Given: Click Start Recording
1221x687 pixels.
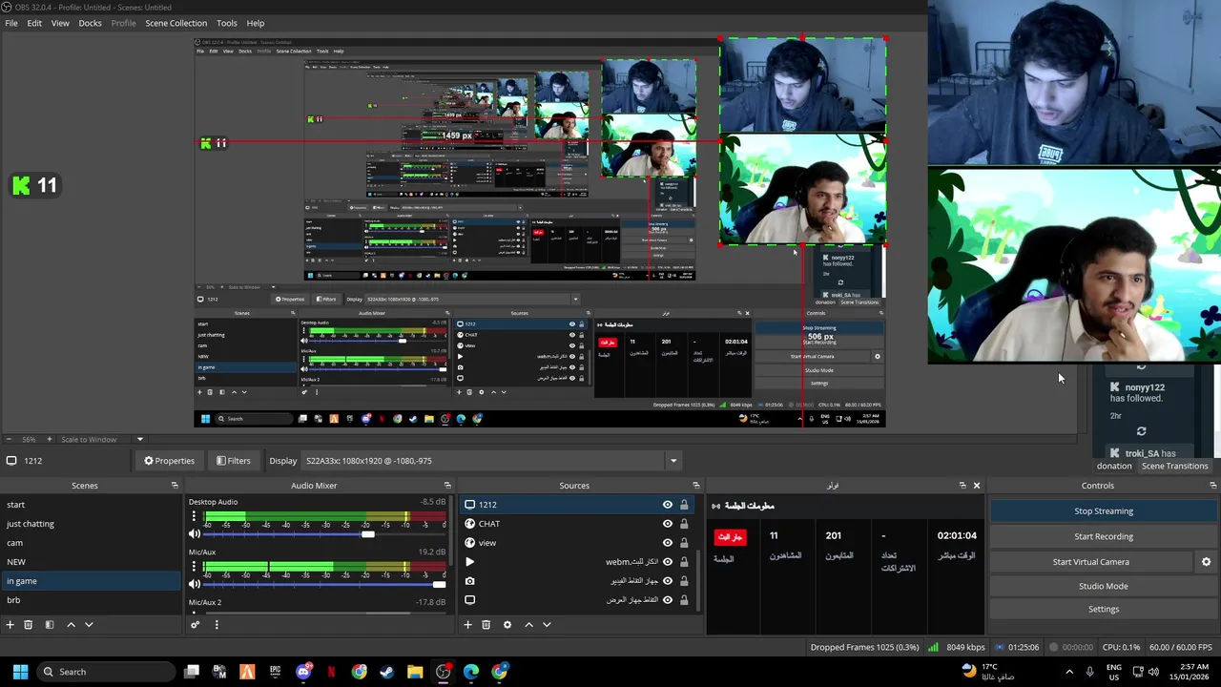Looking at the screenshot, I should [1104, 536].
